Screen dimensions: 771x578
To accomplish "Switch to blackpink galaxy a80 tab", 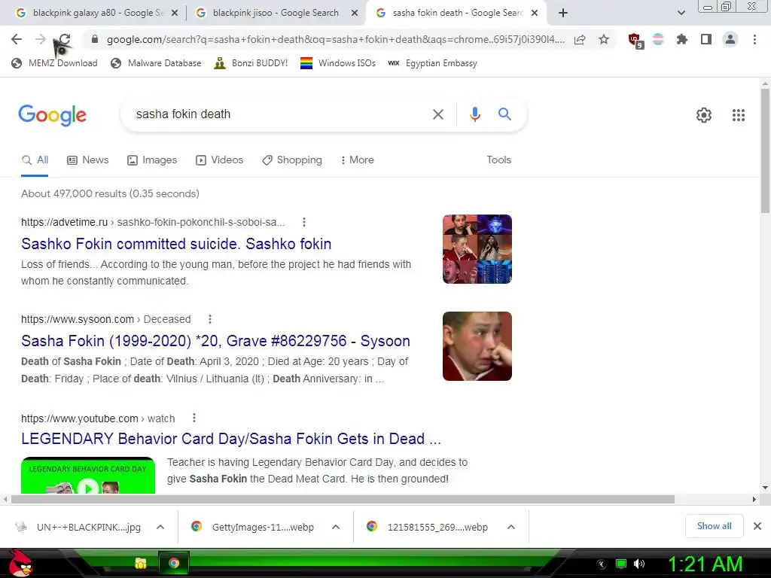I will pyautogui.click(x=97, y=14).
